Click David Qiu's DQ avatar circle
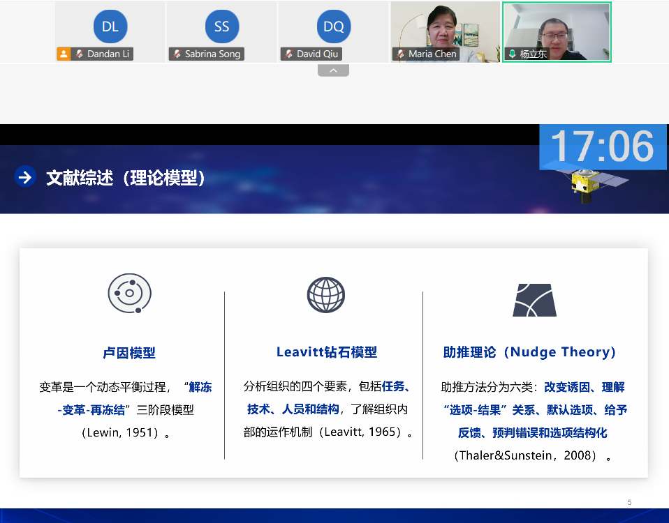669x523 pixels. point(334,26)
